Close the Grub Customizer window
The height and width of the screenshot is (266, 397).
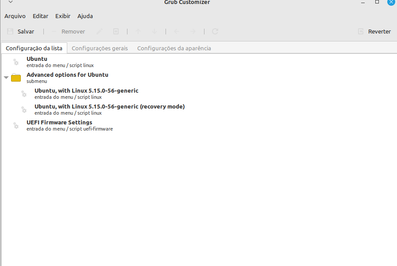coord(391,2)
